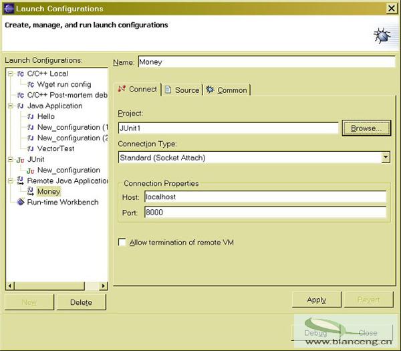The height and width of the screenshot is (351, 401).
Task: Select the VectorTest tree item label
Action: [55, 148]
